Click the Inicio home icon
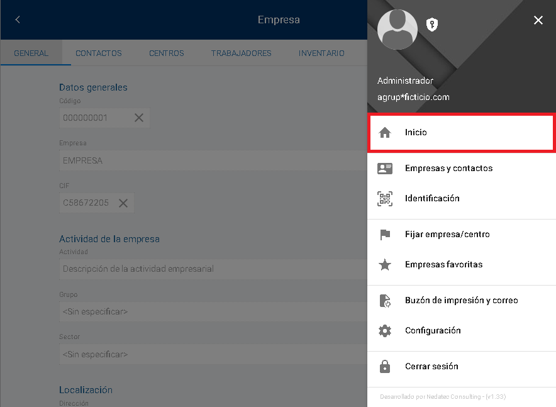 (385, 133)
